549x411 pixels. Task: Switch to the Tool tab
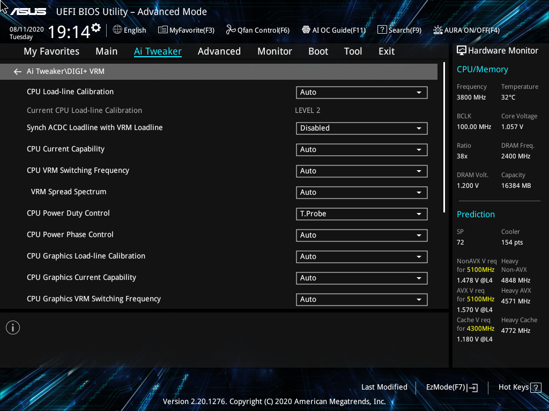click(353, 51)
